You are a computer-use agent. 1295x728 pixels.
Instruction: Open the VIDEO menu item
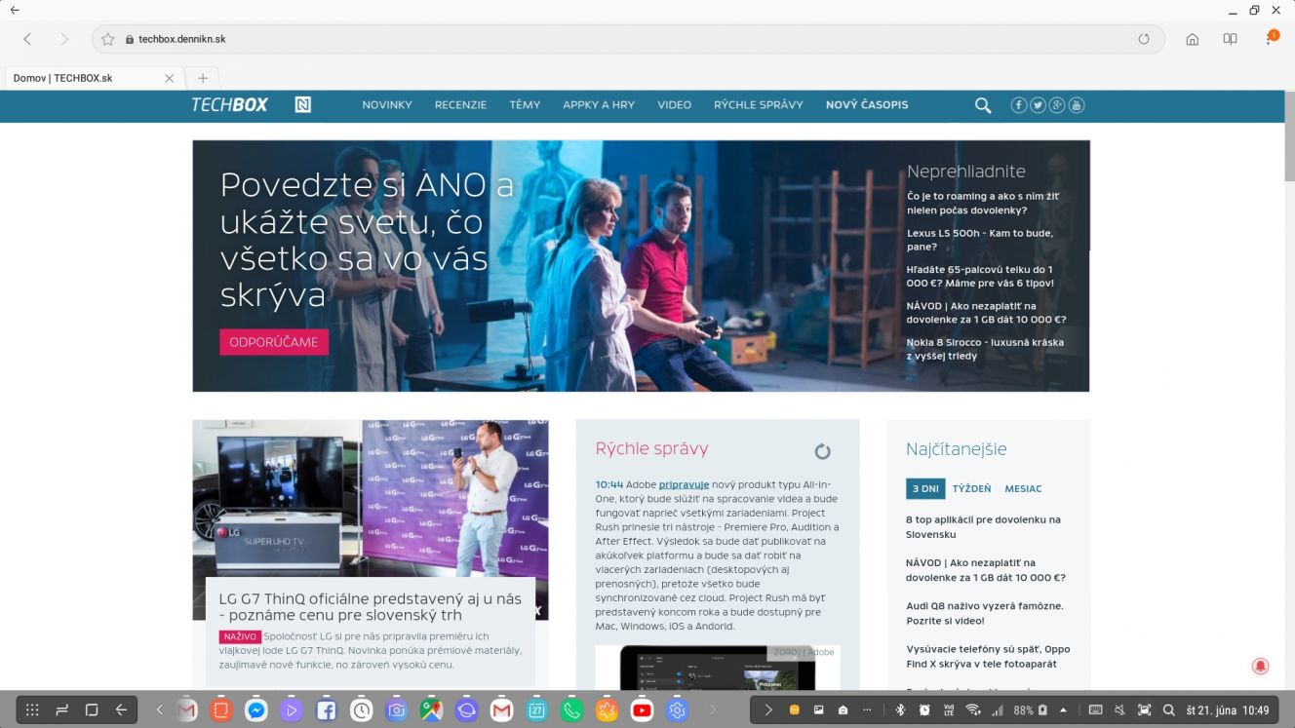click(674, 105)
